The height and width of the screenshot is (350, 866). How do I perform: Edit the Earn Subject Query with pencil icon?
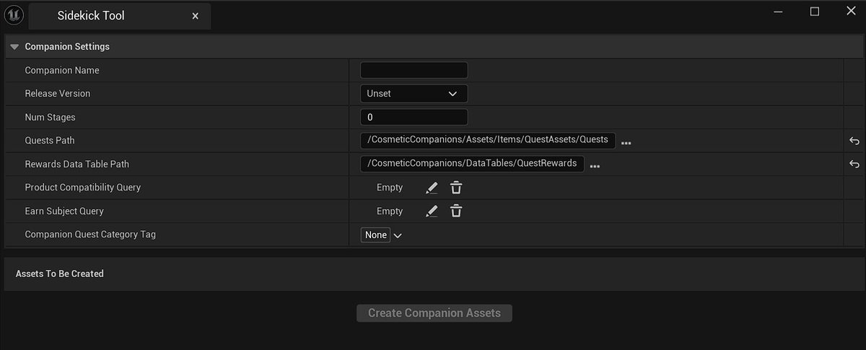432,211
